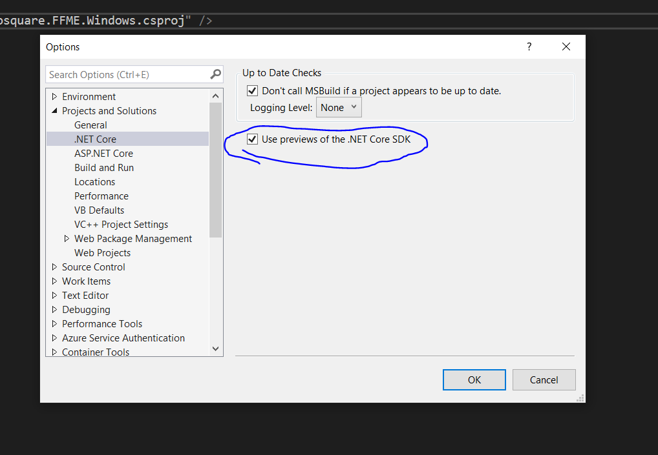Open the Build and Run settings

tap(104, 167)
